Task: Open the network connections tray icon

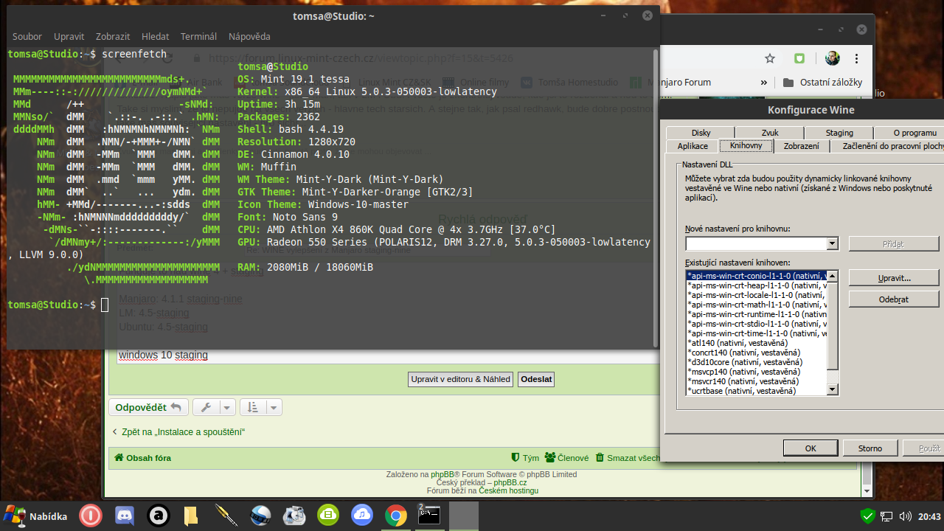Action: [886, 516]
